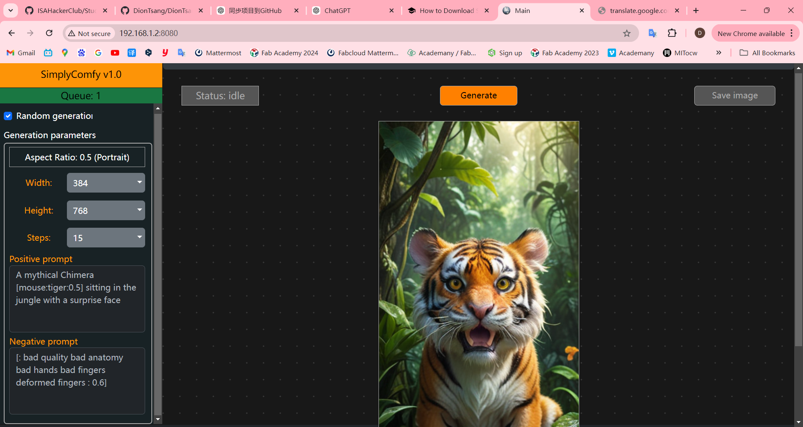Open the Fabcloud Mattermost bookmark
The image size is (803, 427).
[363, 53]
